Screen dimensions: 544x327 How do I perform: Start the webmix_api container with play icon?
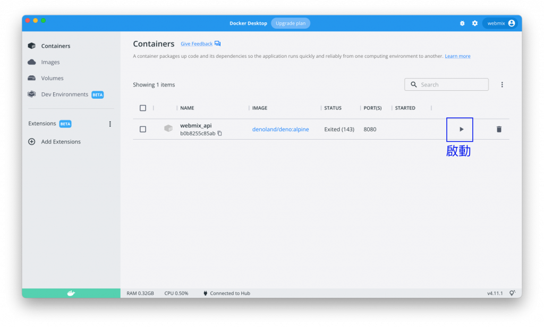click(461, 129)
